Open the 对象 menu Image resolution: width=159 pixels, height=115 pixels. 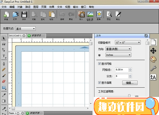click(20, 7)
